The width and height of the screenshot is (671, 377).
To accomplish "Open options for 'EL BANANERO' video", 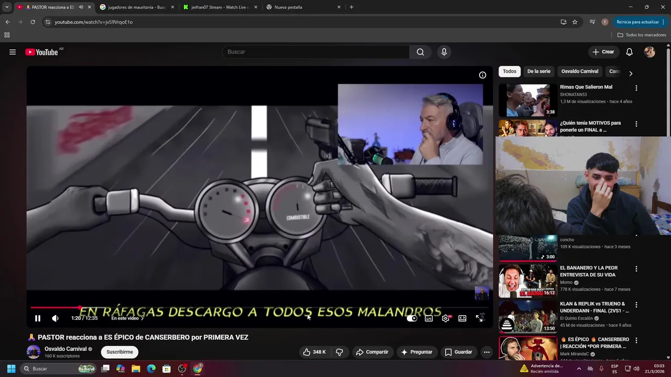I will pyautogui.click(x=636, y=269).
